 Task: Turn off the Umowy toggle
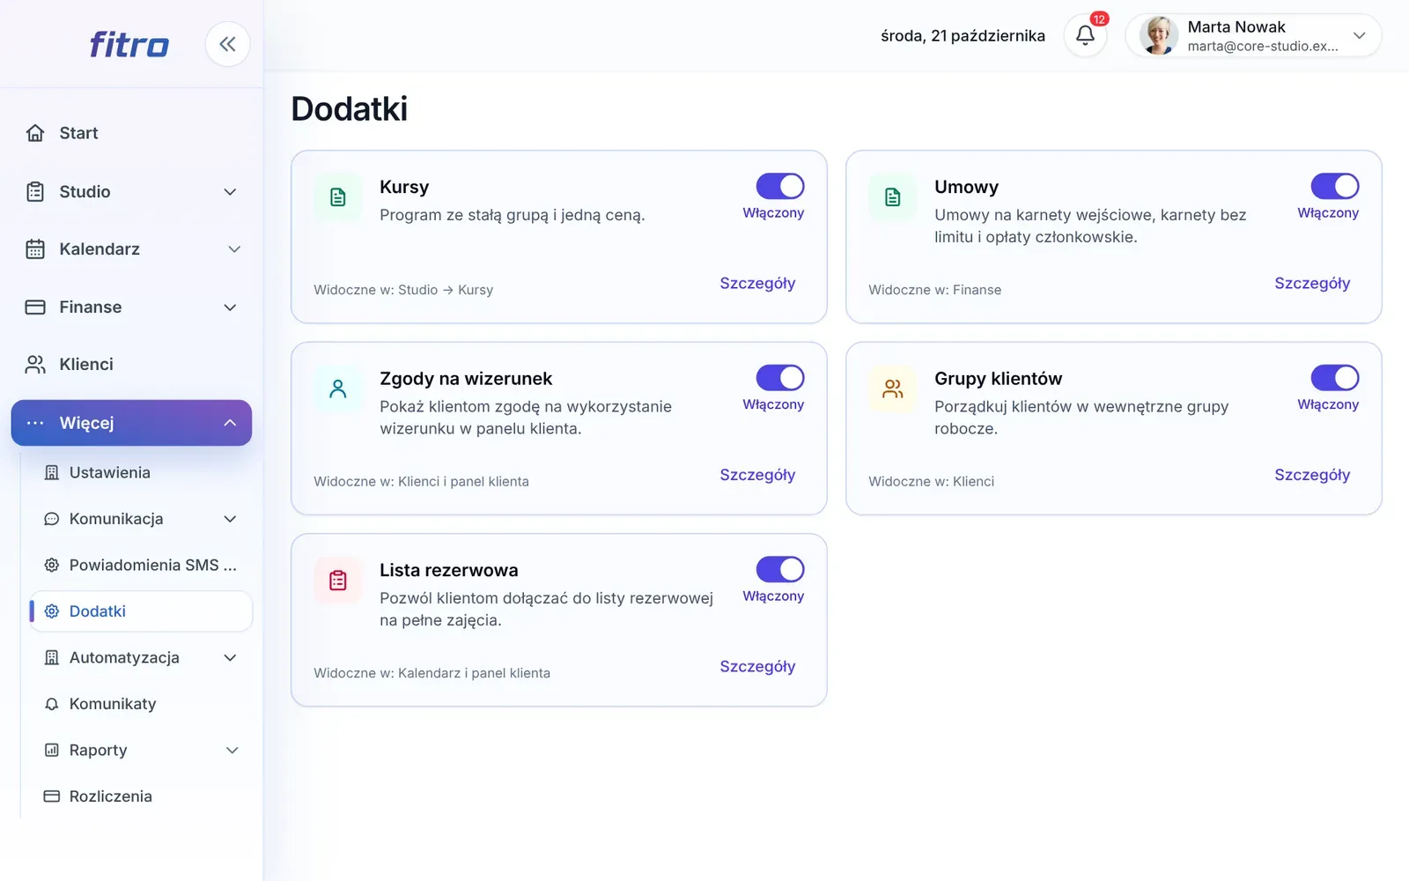click(x=1335, y=186)
